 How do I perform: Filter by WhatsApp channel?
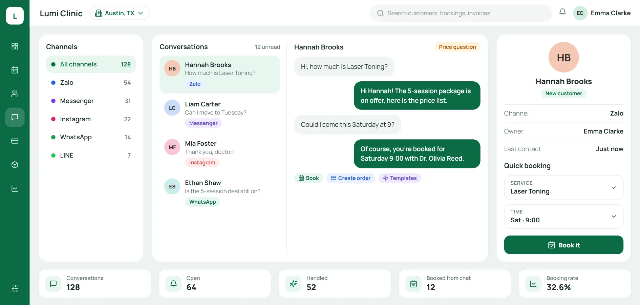coord(91,137)
